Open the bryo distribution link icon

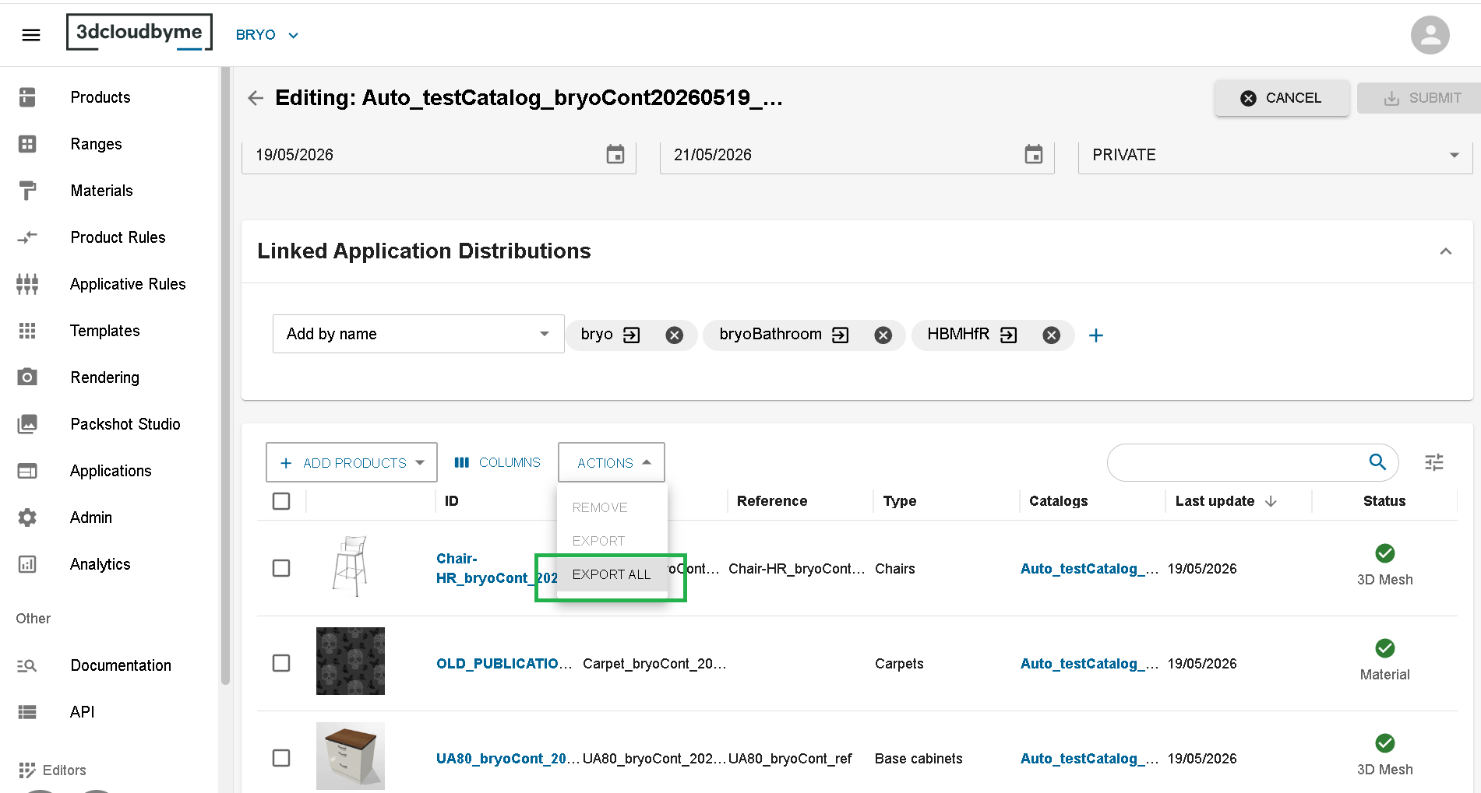coord(632,335)
